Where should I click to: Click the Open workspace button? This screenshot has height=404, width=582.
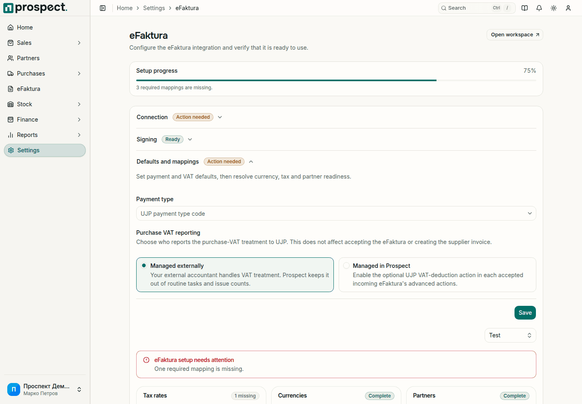point(515,35)
